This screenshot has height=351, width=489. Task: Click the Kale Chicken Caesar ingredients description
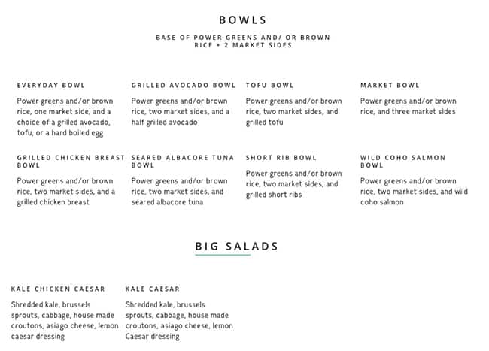65,321
